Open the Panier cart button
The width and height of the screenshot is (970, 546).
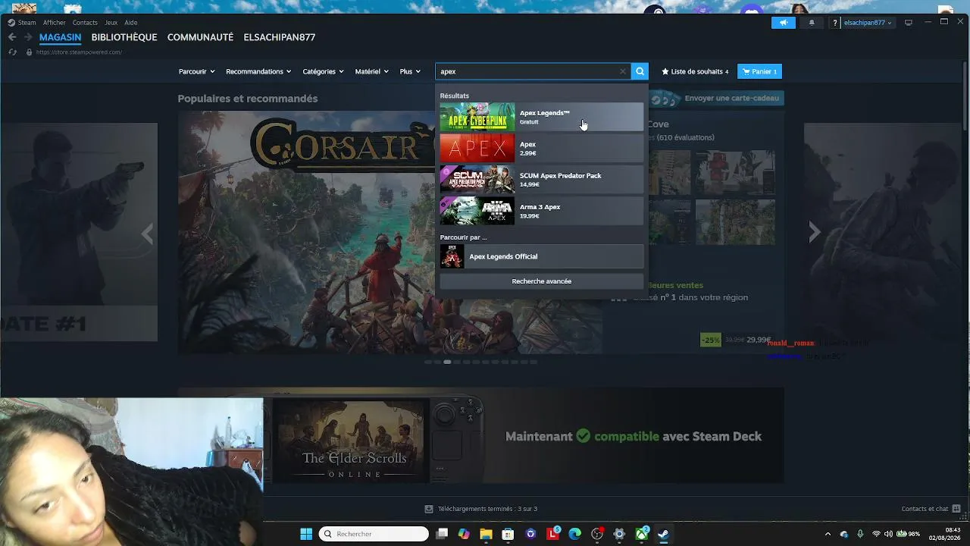tap(759, 71)
